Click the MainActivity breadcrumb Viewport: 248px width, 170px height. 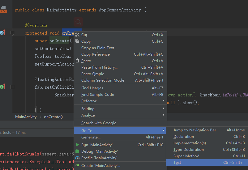26,117
